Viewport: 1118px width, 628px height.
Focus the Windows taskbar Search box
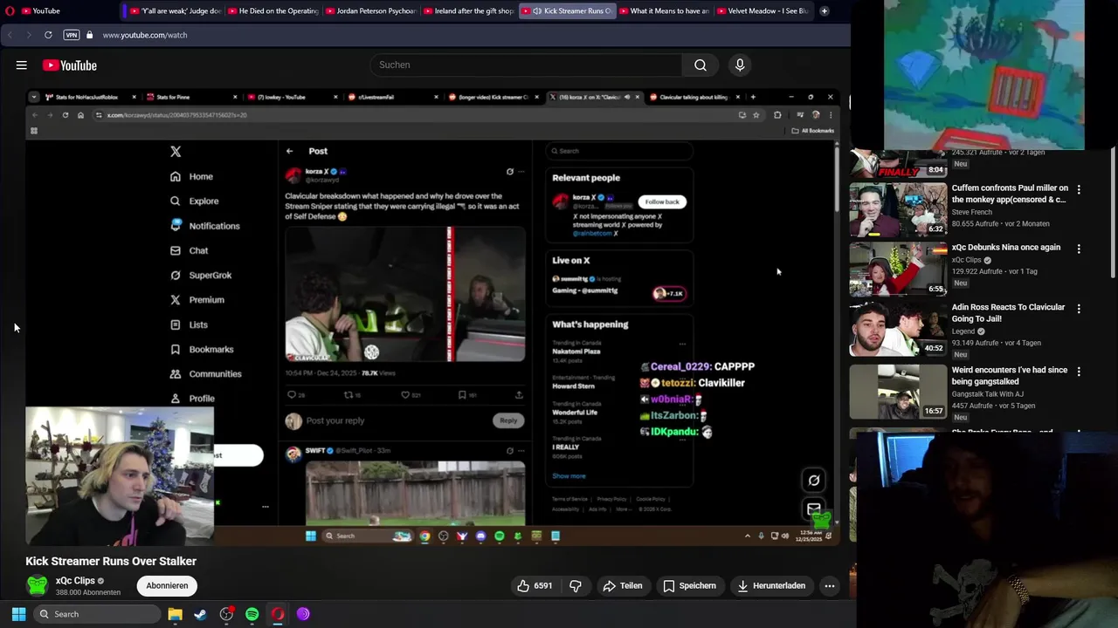(x=96, y=614)
